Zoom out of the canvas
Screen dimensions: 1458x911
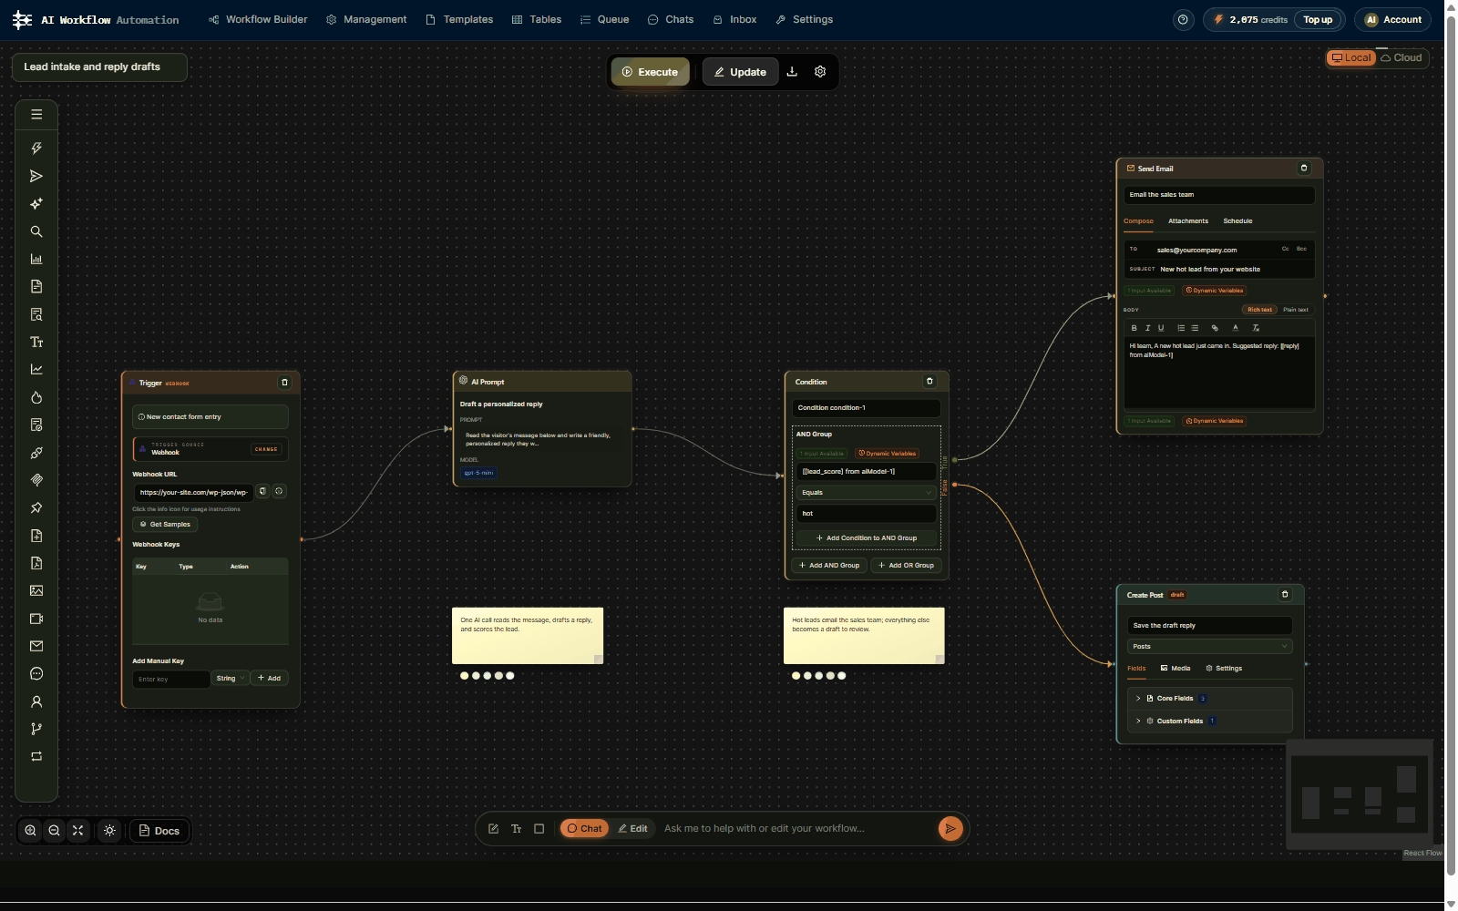point(55,830)
